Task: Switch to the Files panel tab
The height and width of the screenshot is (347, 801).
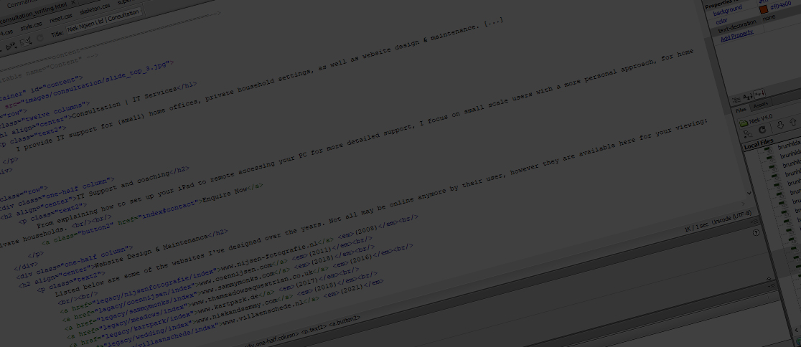Action: tap(741, 110)
